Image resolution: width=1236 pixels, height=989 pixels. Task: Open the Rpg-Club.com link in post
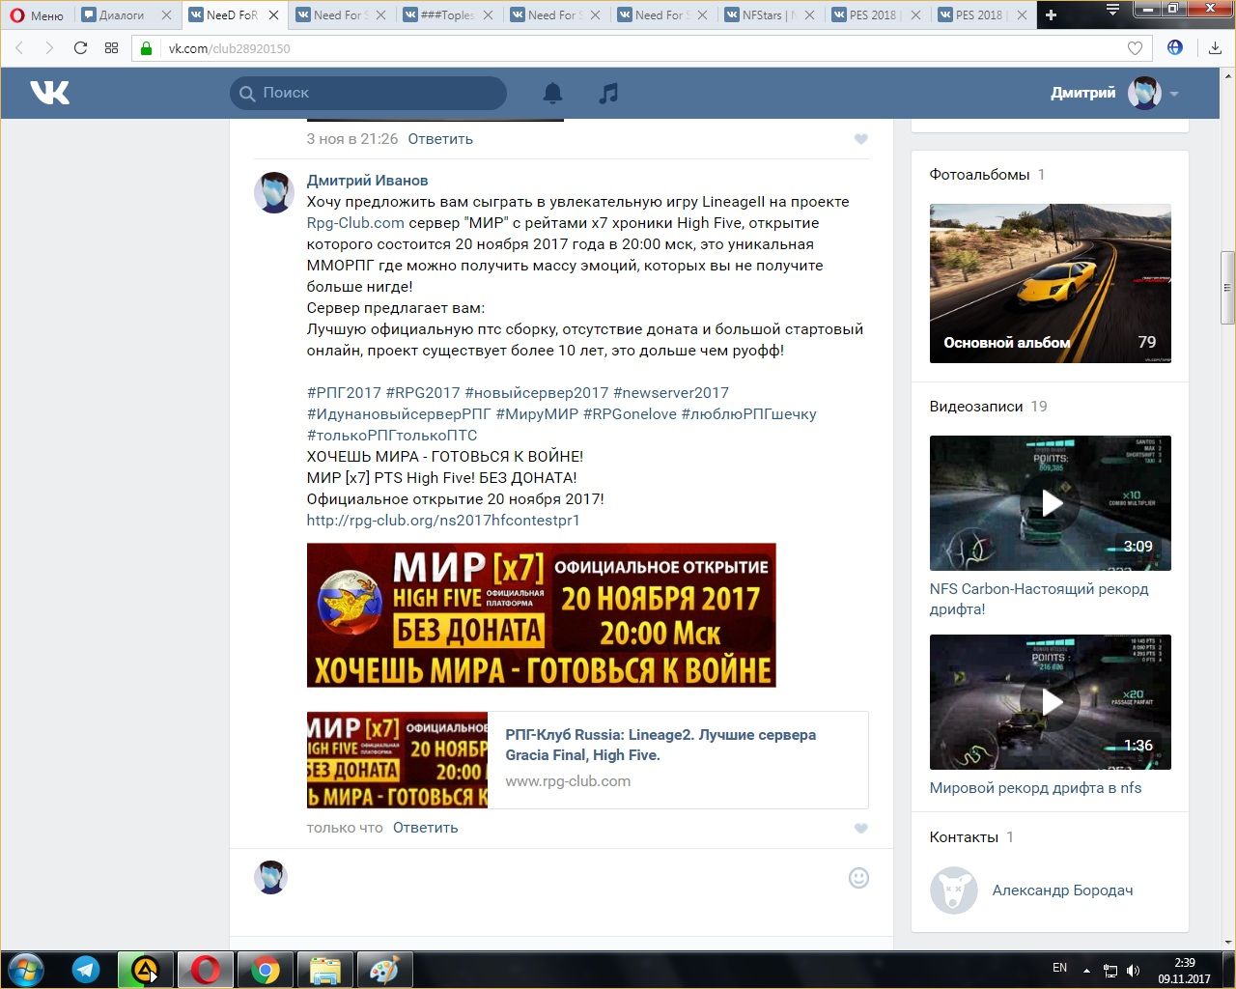coord(355,223)
